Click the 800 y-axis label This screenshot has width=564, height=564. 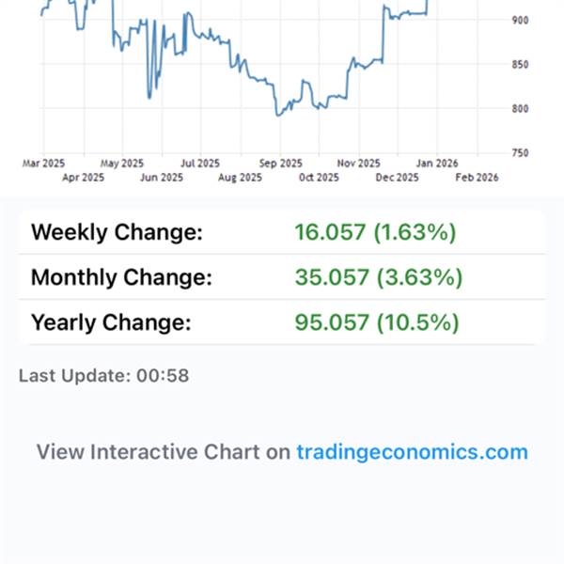(521, 109)
